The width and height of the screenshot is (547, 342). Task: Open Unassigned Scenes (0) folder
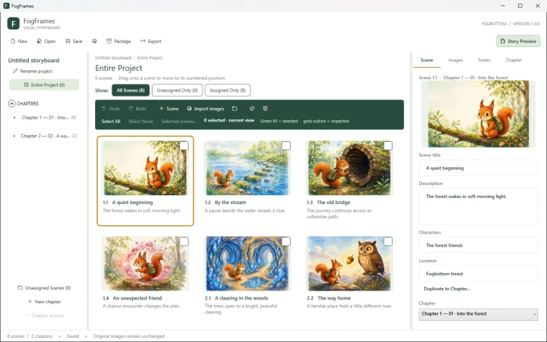(x=44, y=288)
